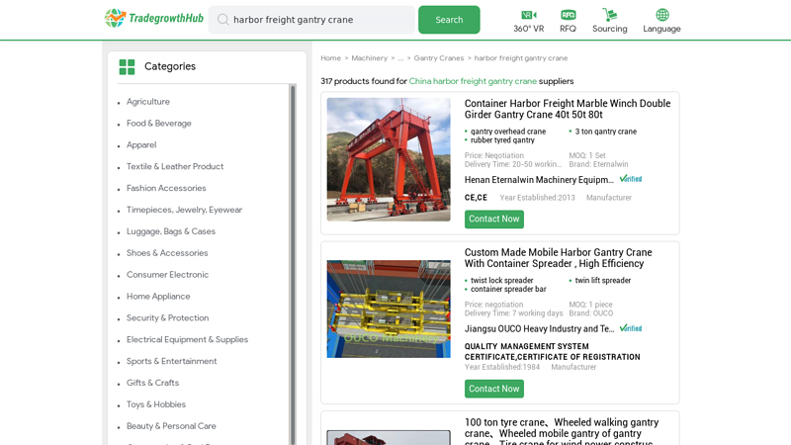Screen dimensions: 791x445
Task: Select Beauty & Personal Care category
Action: click(171, 426)
